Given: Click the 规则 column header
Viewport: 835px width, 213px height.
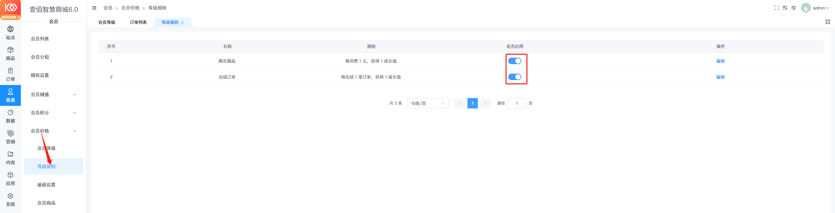Looking at the screenshot, I should (x=371, y=46).
